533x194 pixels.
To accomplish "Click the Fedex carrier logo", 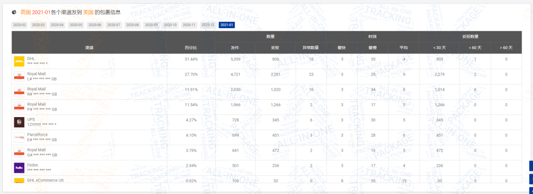I will pyautogui.click(x=19, y=168).
